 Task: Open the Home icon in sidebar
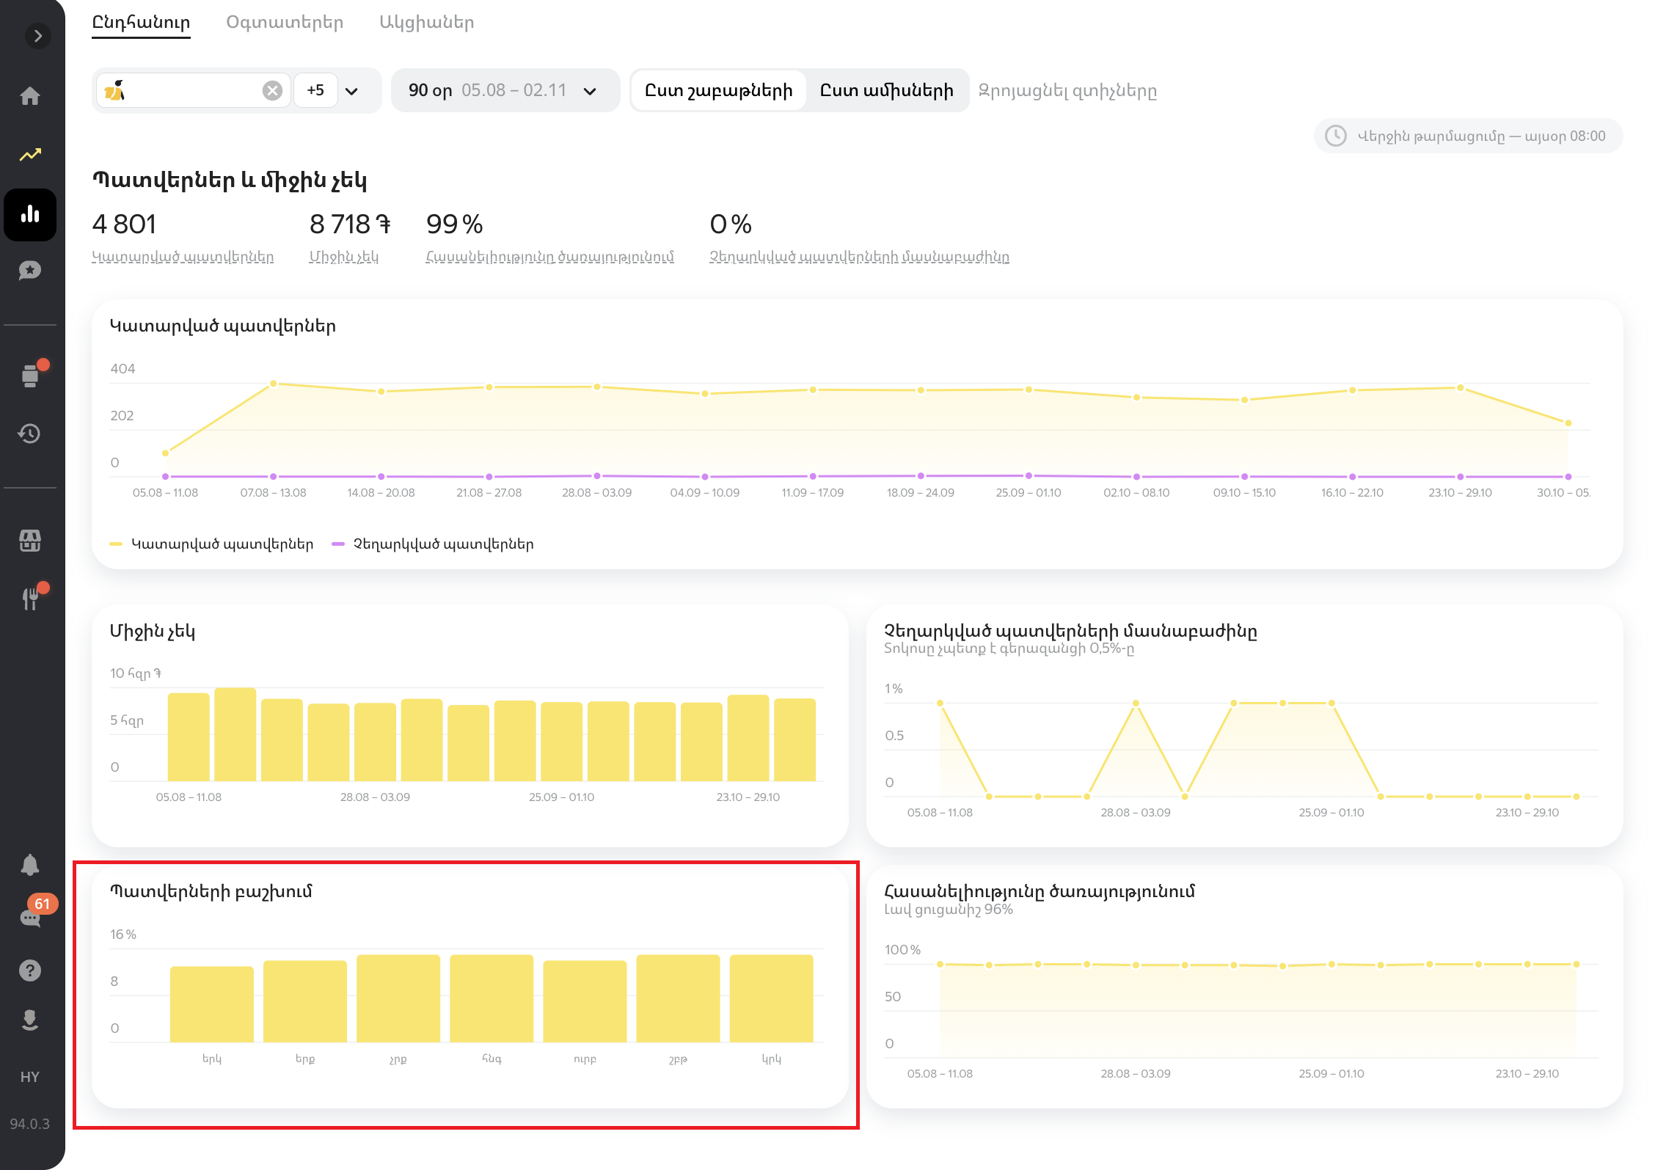tap(30, 96)
